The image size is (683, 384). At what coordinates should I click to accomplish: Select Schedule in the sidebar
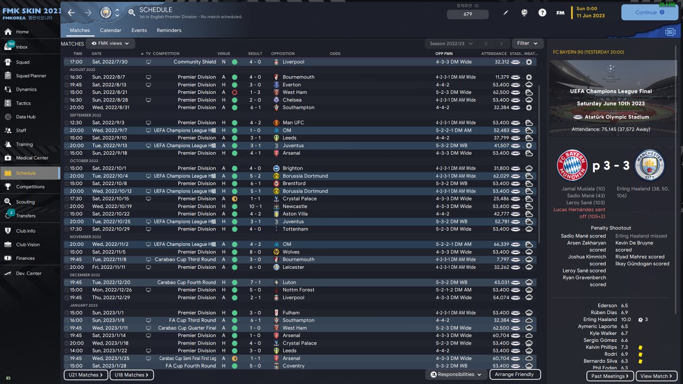click(30, 173)
